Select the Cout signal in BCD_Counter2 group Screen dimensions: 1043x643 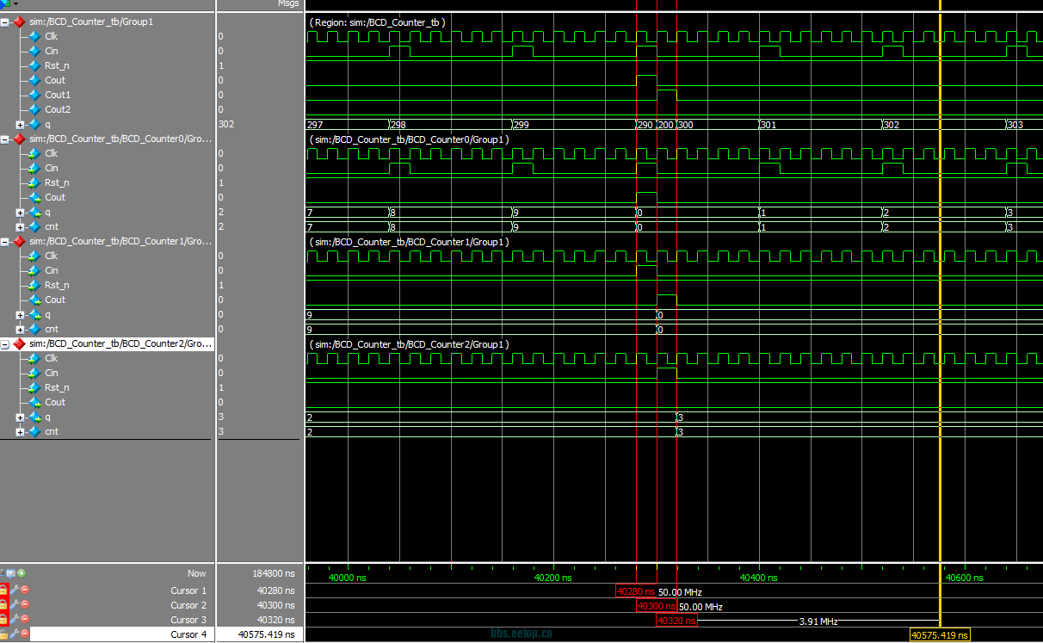tap(55, 402)
